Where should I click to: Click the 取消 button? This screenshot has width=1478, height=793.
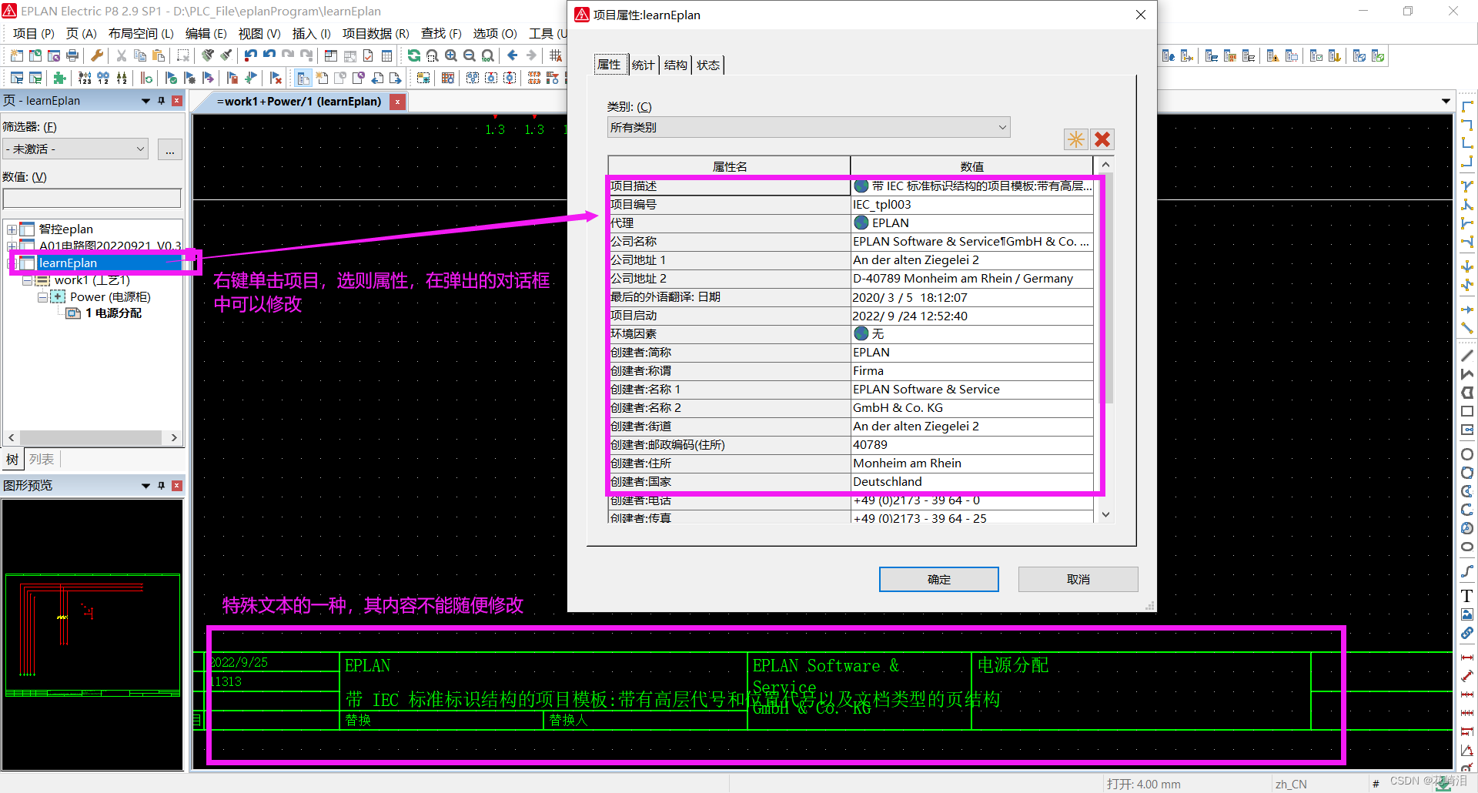click(x=1078, y=580)
